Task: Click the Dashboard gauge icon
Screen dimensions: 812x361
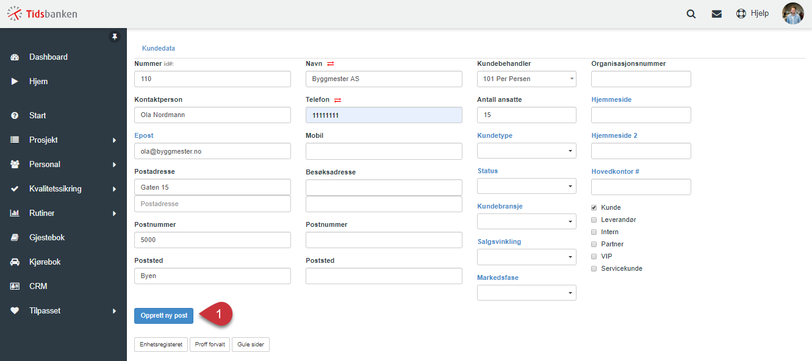Action: pos(15,57)
